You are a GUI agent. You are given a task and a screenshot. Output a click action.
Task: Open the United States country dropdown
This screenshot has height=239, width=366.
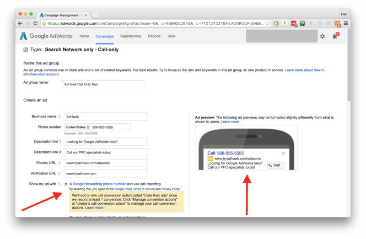[x=77, y=127]
